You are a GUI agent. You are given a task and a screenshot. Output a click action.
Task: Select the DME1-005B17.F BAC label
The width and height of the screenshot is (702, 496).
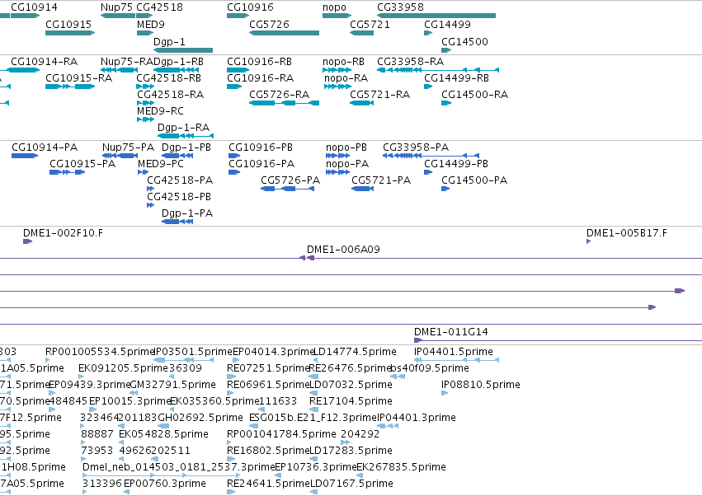[x=627, y=233]
